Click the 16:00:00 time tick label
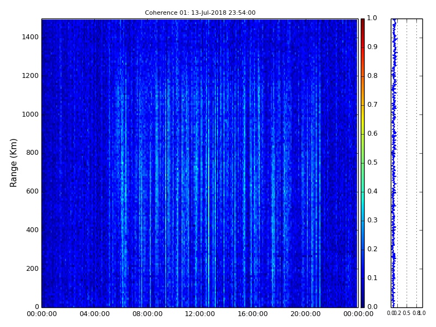Viewport: 436px width, 327px height. pos(253,314)
